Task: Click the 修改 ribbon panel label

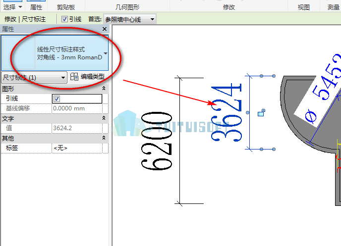Action: pos(229,7)
